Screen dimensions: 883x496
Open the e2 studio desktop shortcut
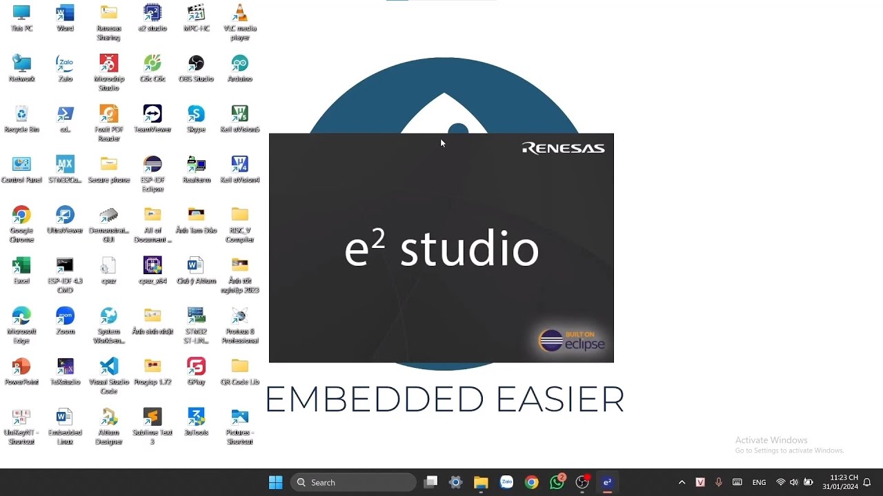point(152,18)
